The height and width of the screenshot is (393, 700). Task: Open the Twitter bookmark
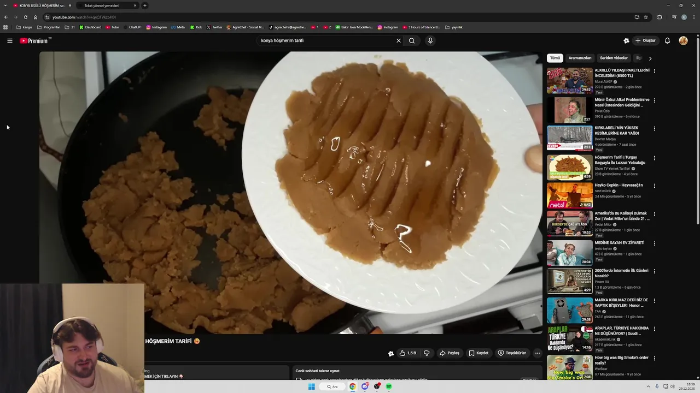214,27
